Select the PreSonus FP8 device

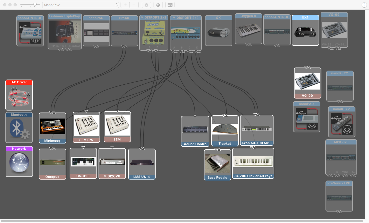pyautogui.click(x=339, y=196)
